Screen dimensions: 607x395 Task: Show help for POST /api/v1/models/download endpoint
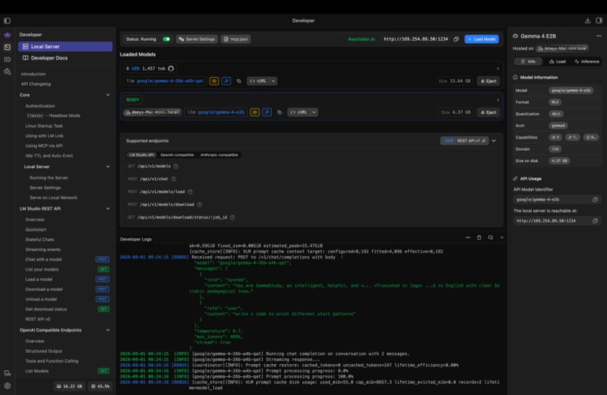[200, 205]
